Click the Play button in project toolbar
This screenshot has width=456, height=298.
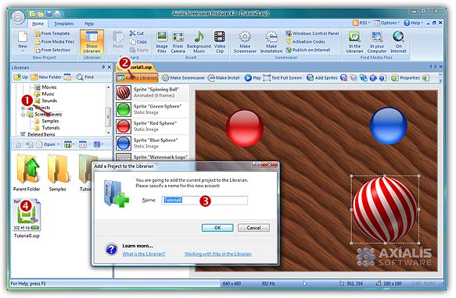tap(253, 78)
